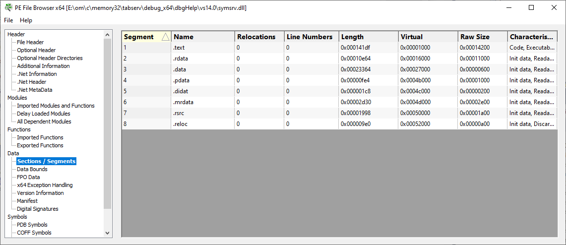This screenshot has width=566, height=245.
Task: Select the .didat section row
Action: 340,91
